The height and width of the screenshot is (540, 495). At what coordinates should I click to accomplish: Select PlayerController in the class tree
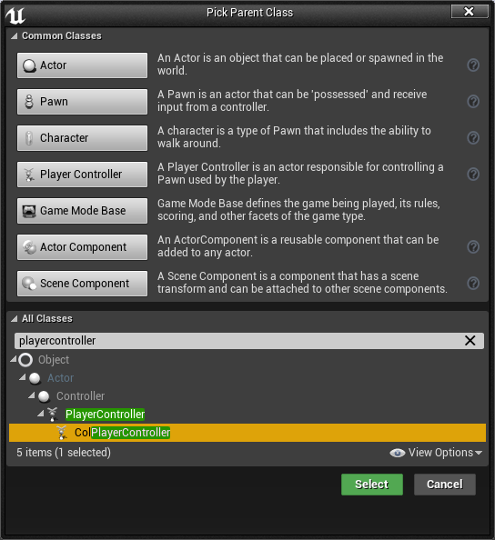(x=106, y=415)
